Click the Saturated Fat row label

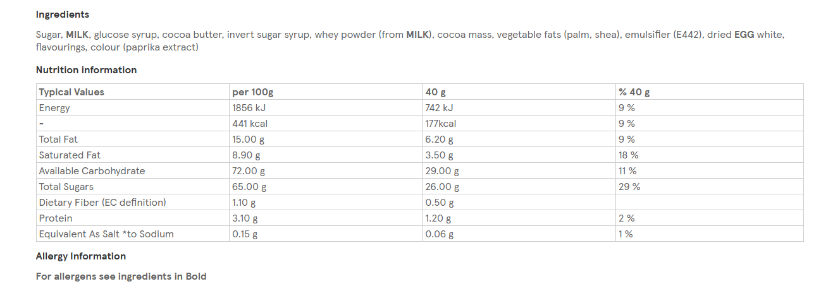pos(70,155)
